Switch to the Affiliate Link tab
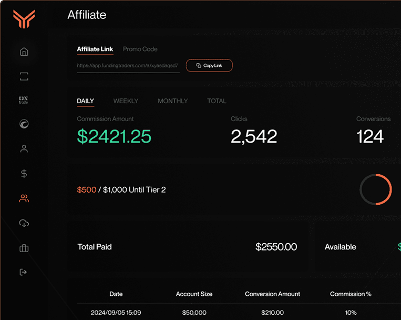 click(95, 49)
